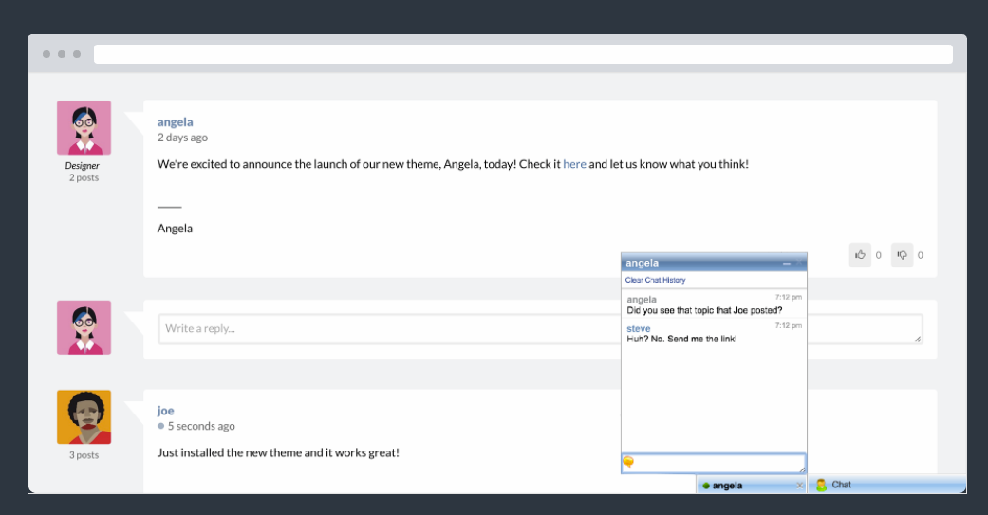Close the angela chat window from its header
The image size is (988, 515).
[x=799, y=263]
